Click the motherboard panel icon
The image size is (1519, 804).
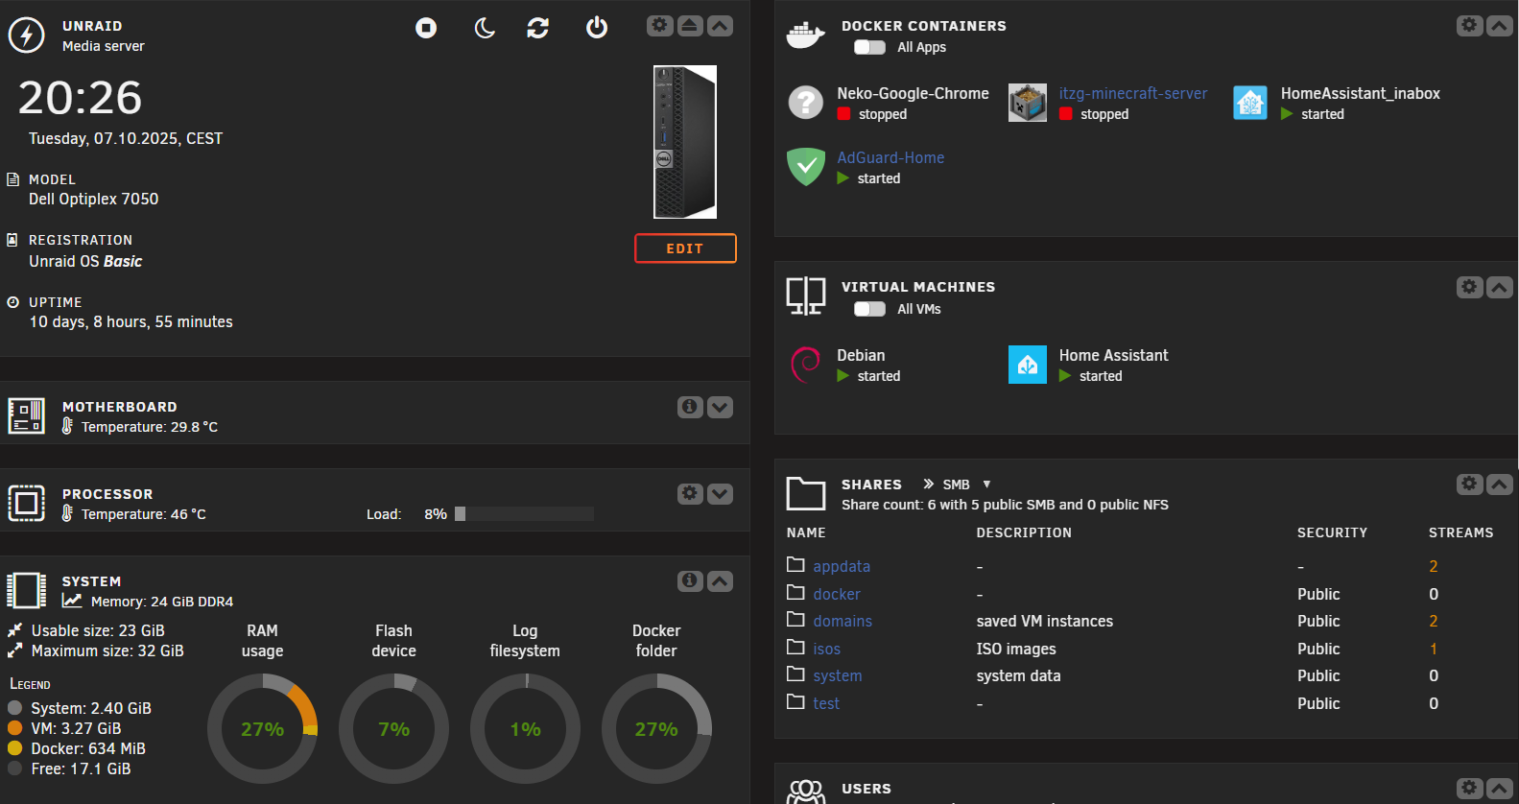26,416
